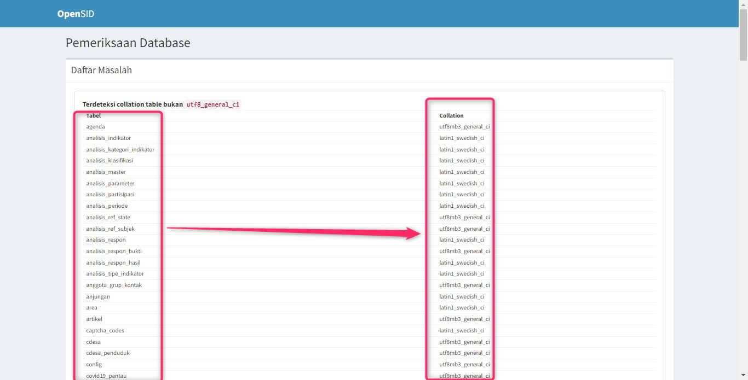Click collation value in anjungan row
Viewport: 748px width, 380px height.
(462, 296)
